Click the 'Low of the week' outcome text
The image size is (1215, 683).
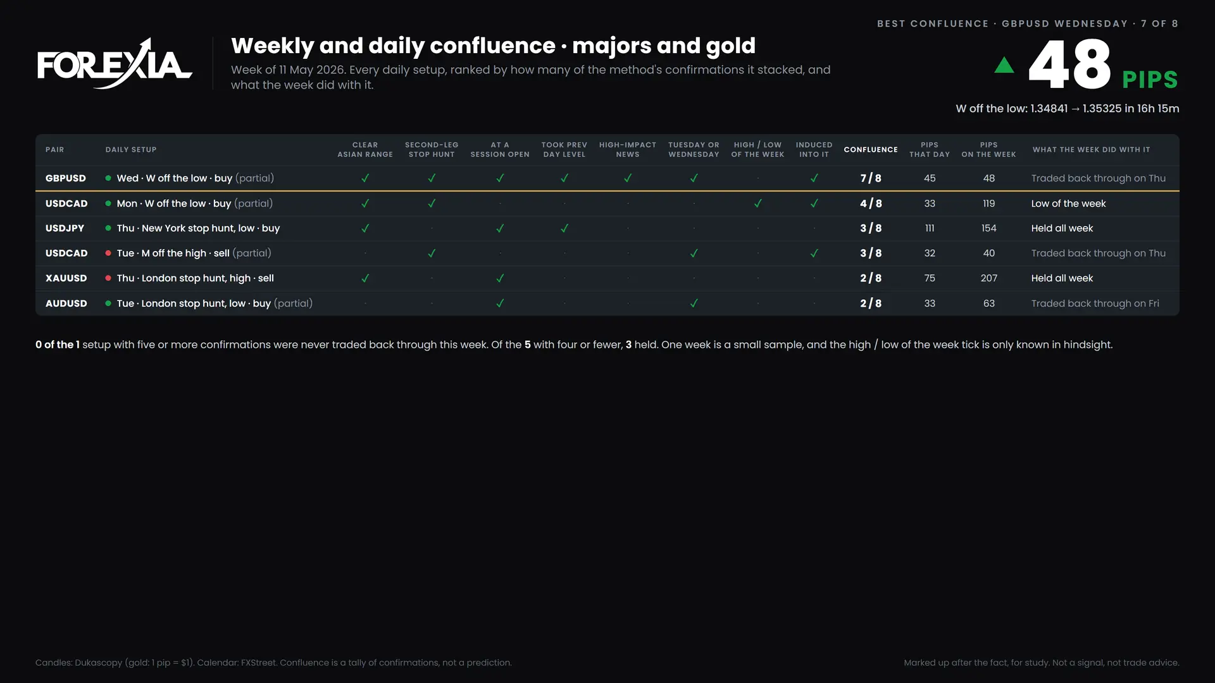[1069, 204]
